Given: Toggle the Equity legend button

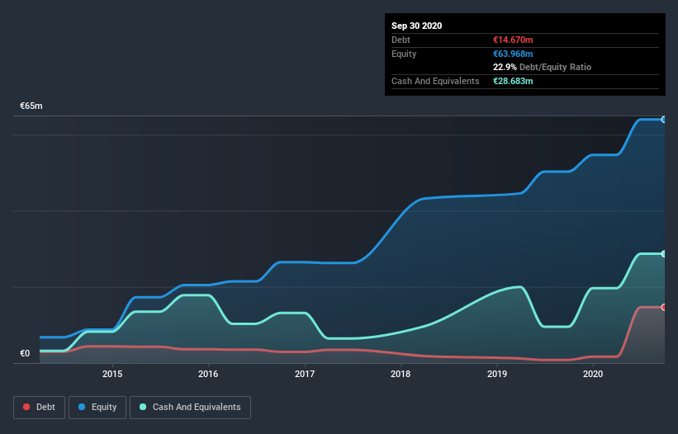Looking at the screenshot, I should (97, 408).
